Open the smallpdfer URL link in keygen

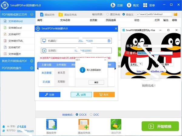coord(150,71)
